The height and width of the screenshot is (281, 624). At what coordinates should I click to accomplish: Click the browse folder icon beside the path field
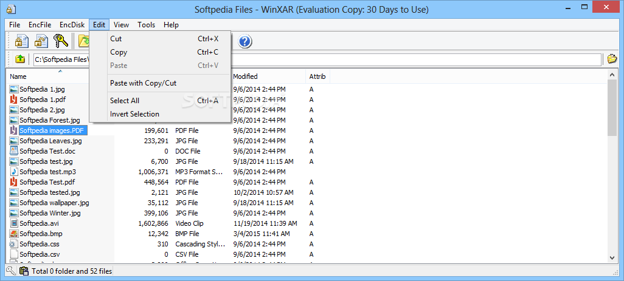click(x=612, y=59)
